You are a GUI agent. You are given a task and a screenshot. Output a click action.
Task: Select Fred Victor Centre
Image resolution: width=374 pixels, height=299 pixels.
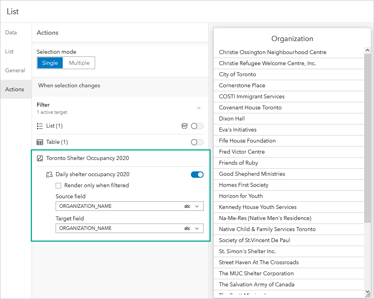(289, 152)
